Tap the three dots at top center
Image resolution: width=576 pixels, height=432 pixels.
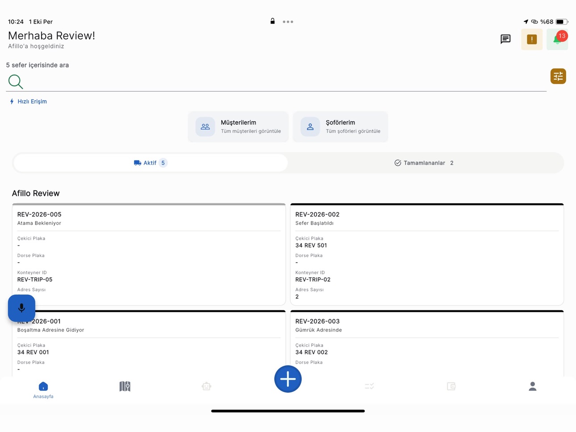coord(288,21)
